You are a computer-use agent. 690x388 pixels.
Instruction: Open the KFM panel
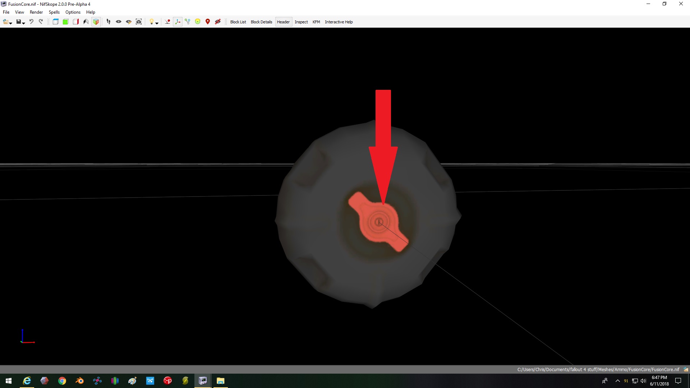pos(316,22)
